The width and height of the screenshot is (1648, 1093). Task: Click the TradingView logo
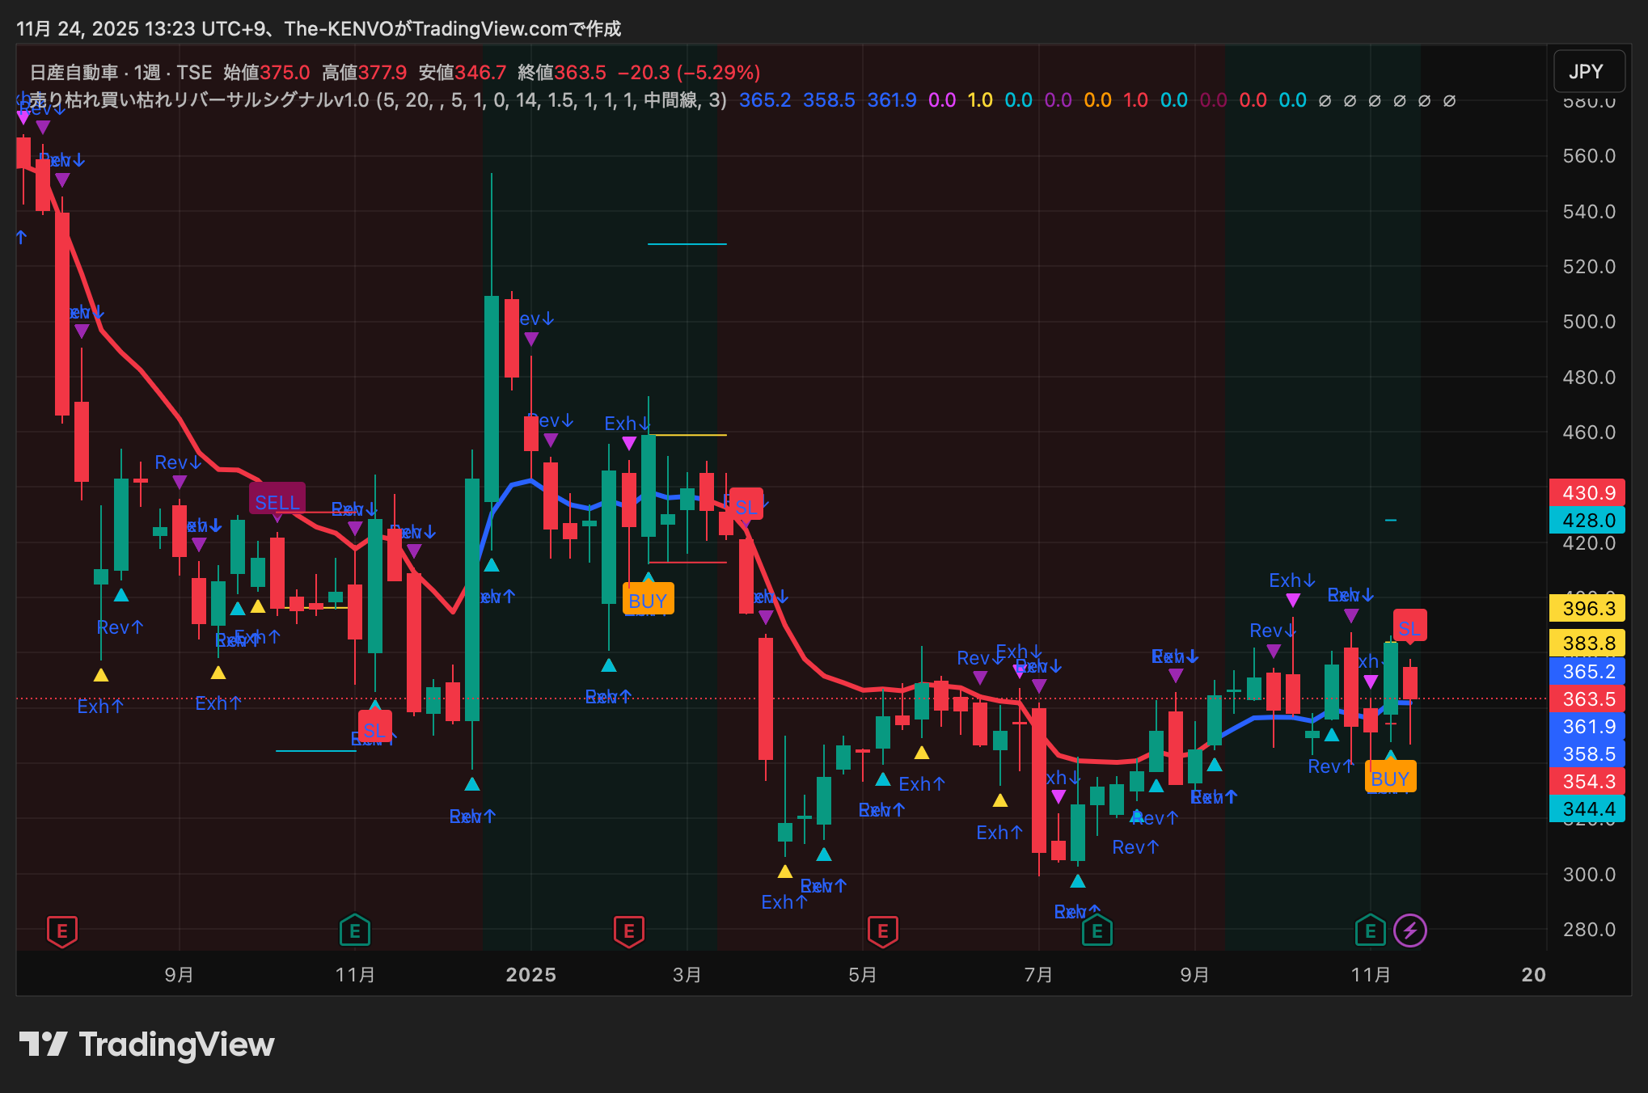pyautogui.click(x=147, y=1044)
